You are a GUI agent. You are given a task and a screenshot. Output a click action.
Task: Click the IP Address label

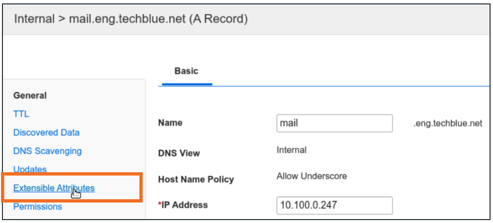click(x=185, y=205)
